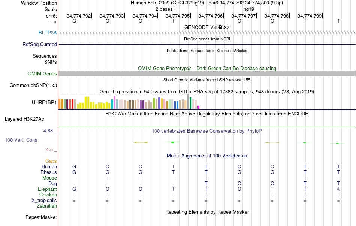356x226 pixels.
Task: Click the Gaps row label
Action: tap(51, 161)
